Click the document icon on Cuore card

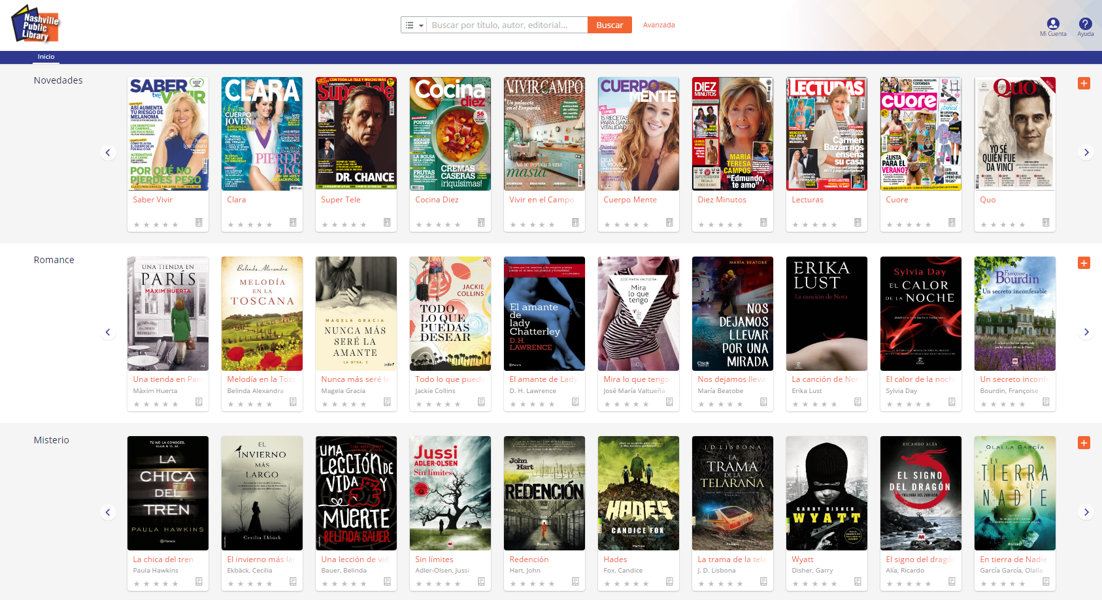pos(952,223)
